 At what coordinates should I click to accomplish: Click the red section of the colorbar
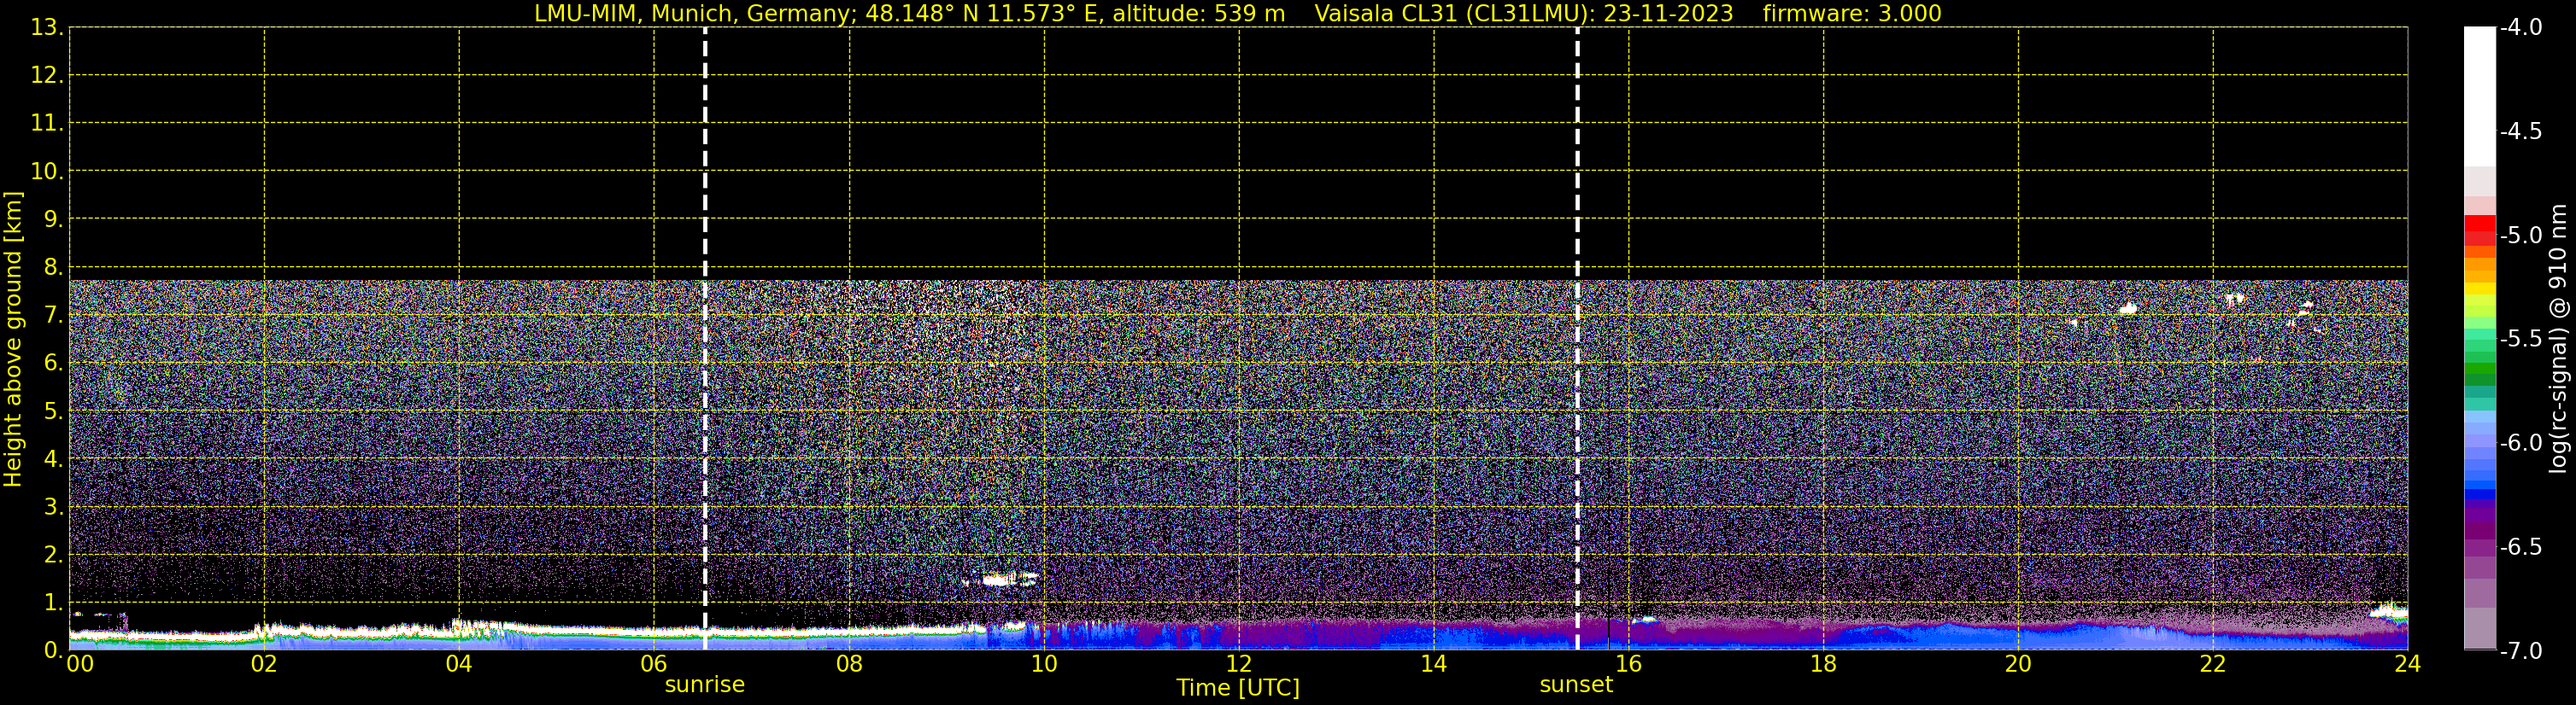2480,230
